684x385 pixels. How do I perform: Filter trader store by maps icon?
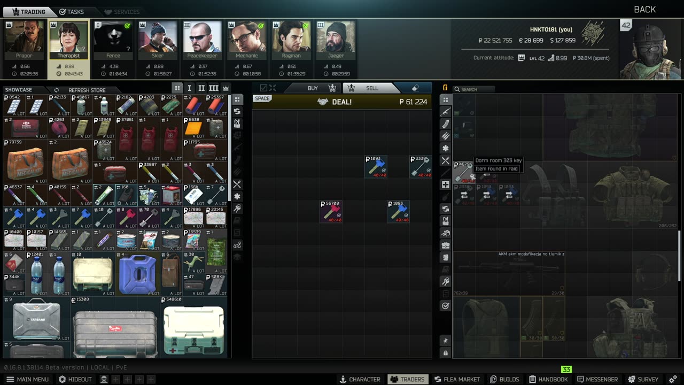click(237, 245)
